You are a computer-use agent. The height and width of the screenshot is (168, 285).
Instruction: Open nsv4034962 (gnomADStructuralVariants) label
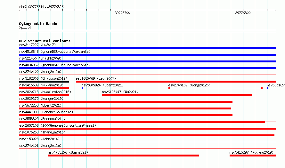[x=55, y=65]
